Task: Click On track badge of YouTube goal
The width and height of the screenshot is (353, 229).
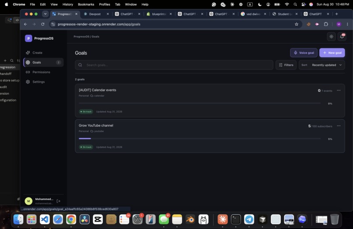Action: (86, 147)
